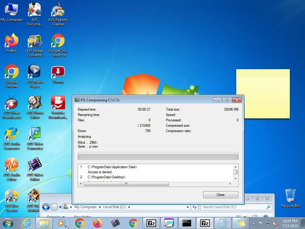The height and width of the screenshot is (229, 305).
Task: Expand arrow after Local Disk (C:) breadcrumb
Action: point(129,207)
